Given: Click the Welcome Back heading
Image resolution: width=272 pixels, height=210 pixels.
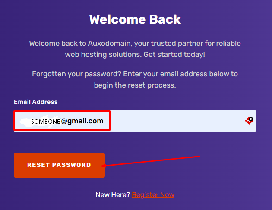Looking at the screenshot, I should pyautogui.click(x=135, y=19).
